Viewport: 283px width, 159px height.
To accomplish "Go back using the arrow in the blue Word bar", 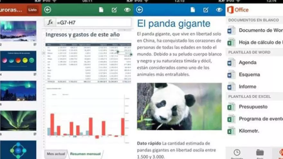I will point(140,10).
